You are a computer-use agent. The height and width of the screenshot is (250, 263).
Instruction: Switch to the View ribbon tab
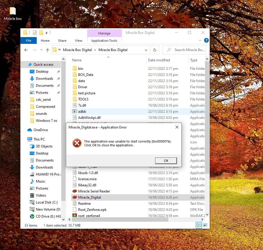pyautogui.click(x=78, y=41)
